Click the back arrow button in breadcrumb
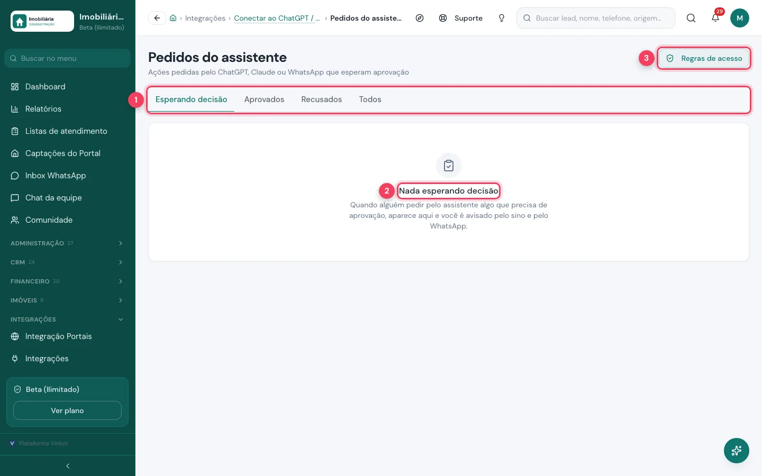The image size is (762, 476). click(x=157, y=18)
